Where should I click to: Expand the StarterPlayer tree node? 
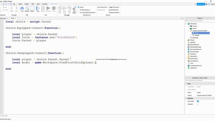(186, 58)
